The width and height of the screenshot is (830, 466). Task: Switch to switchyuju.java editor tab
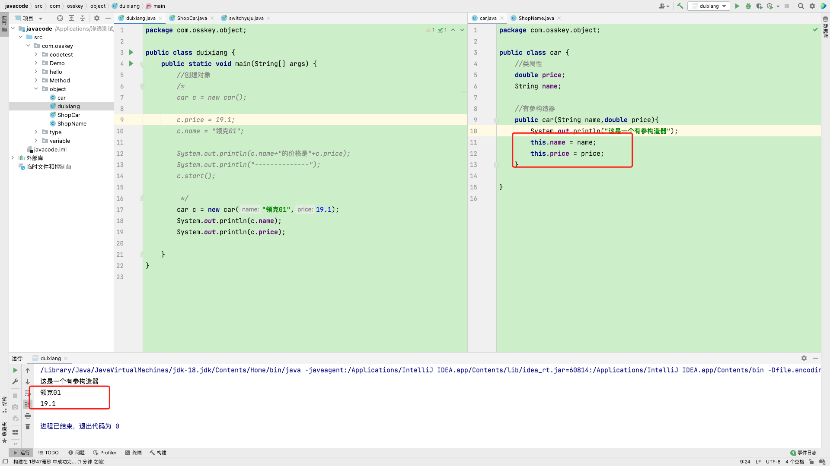(246, 18)
